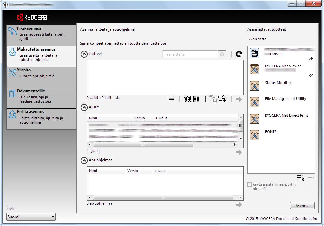Move selected utilities using the Apuohjelmat arrow
Image resolution: width=324 pixels, height=226 pixels.
[239, 205]
